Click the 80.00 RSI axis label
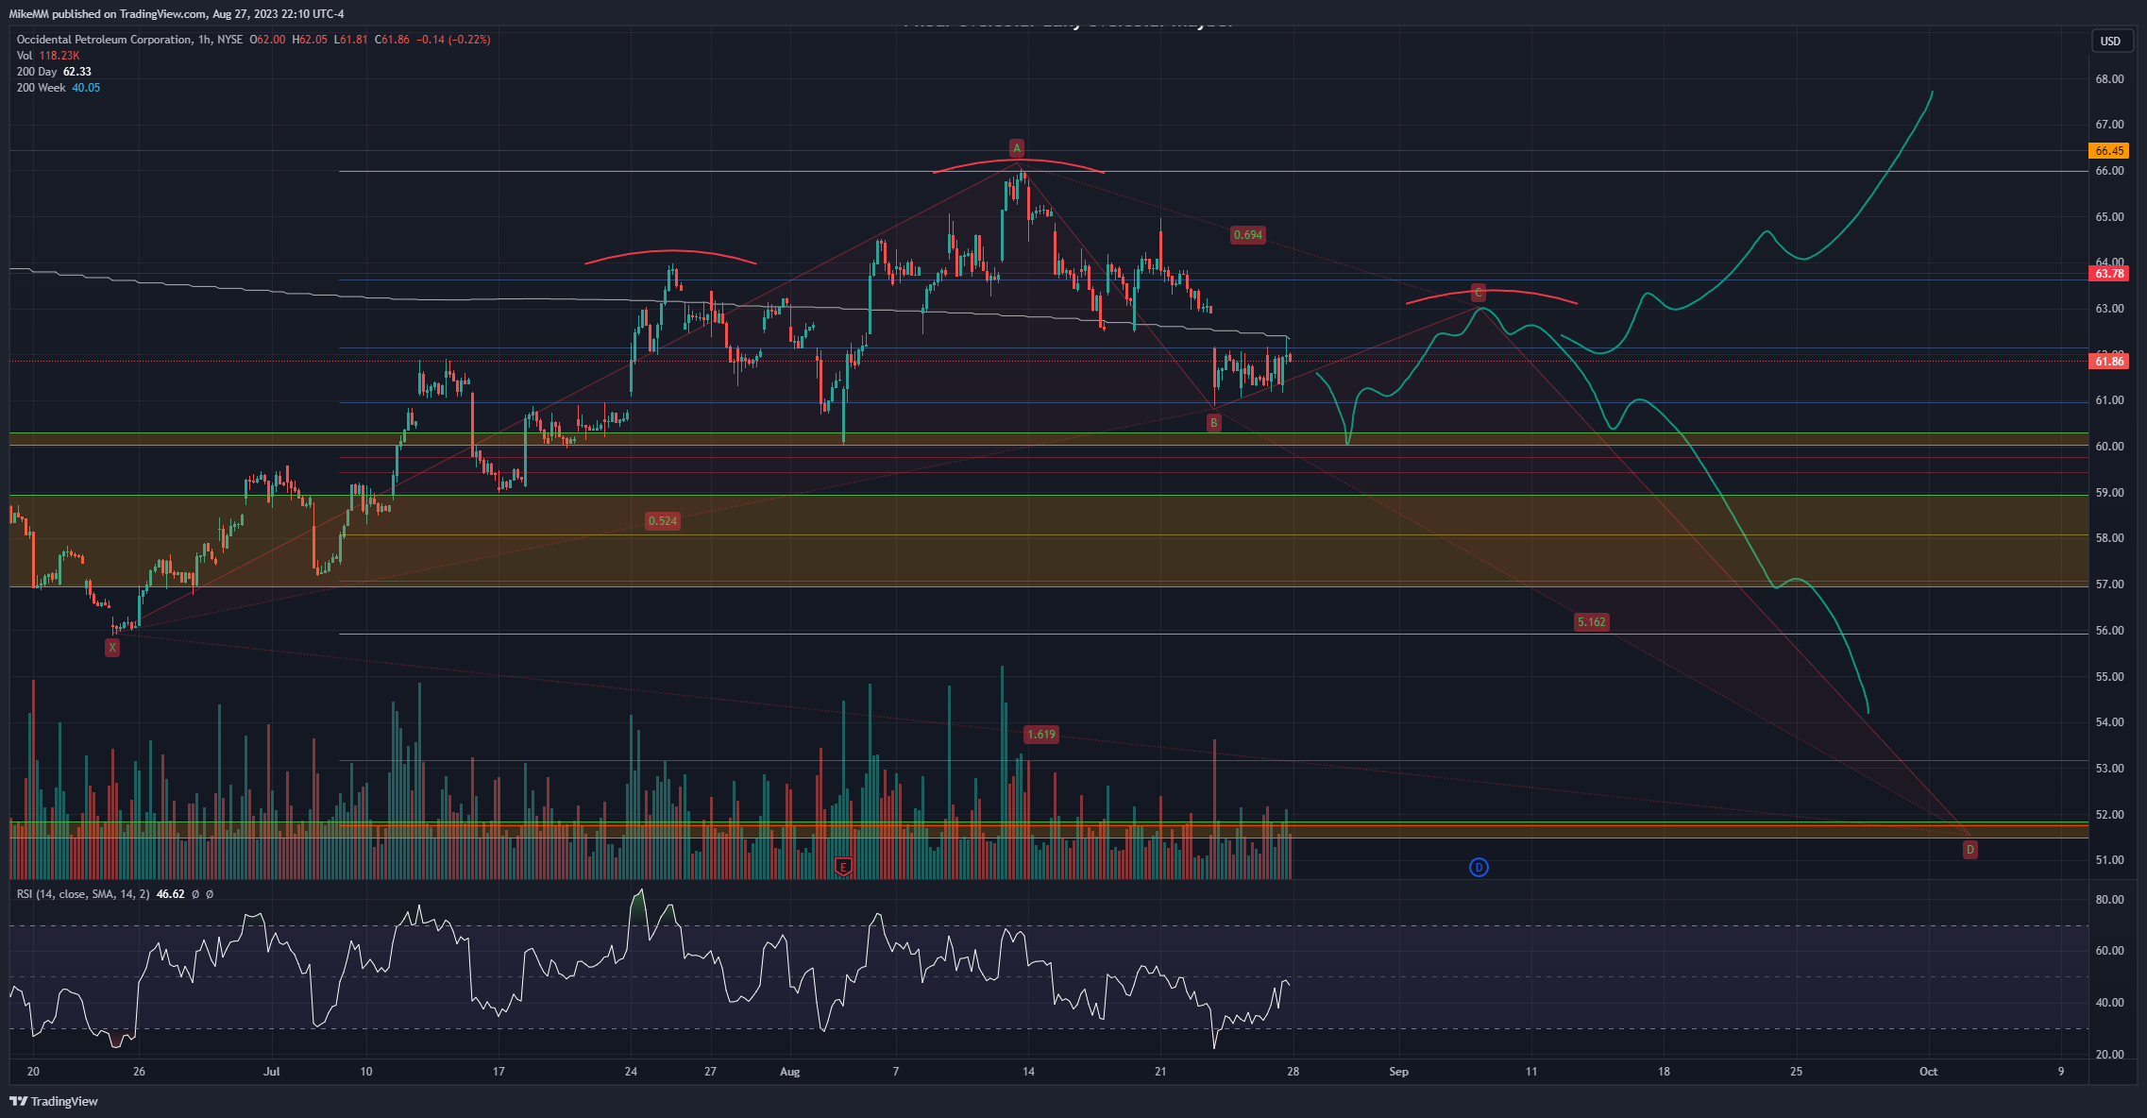Viewport: 2147px width, 1118px height. pos(2108,900)
